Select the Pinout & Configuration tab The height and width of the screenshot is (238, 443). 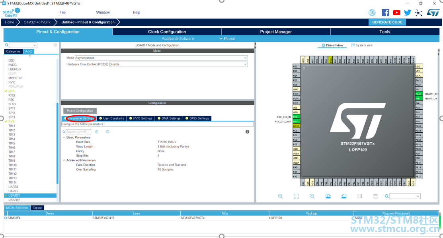(58, 31)
